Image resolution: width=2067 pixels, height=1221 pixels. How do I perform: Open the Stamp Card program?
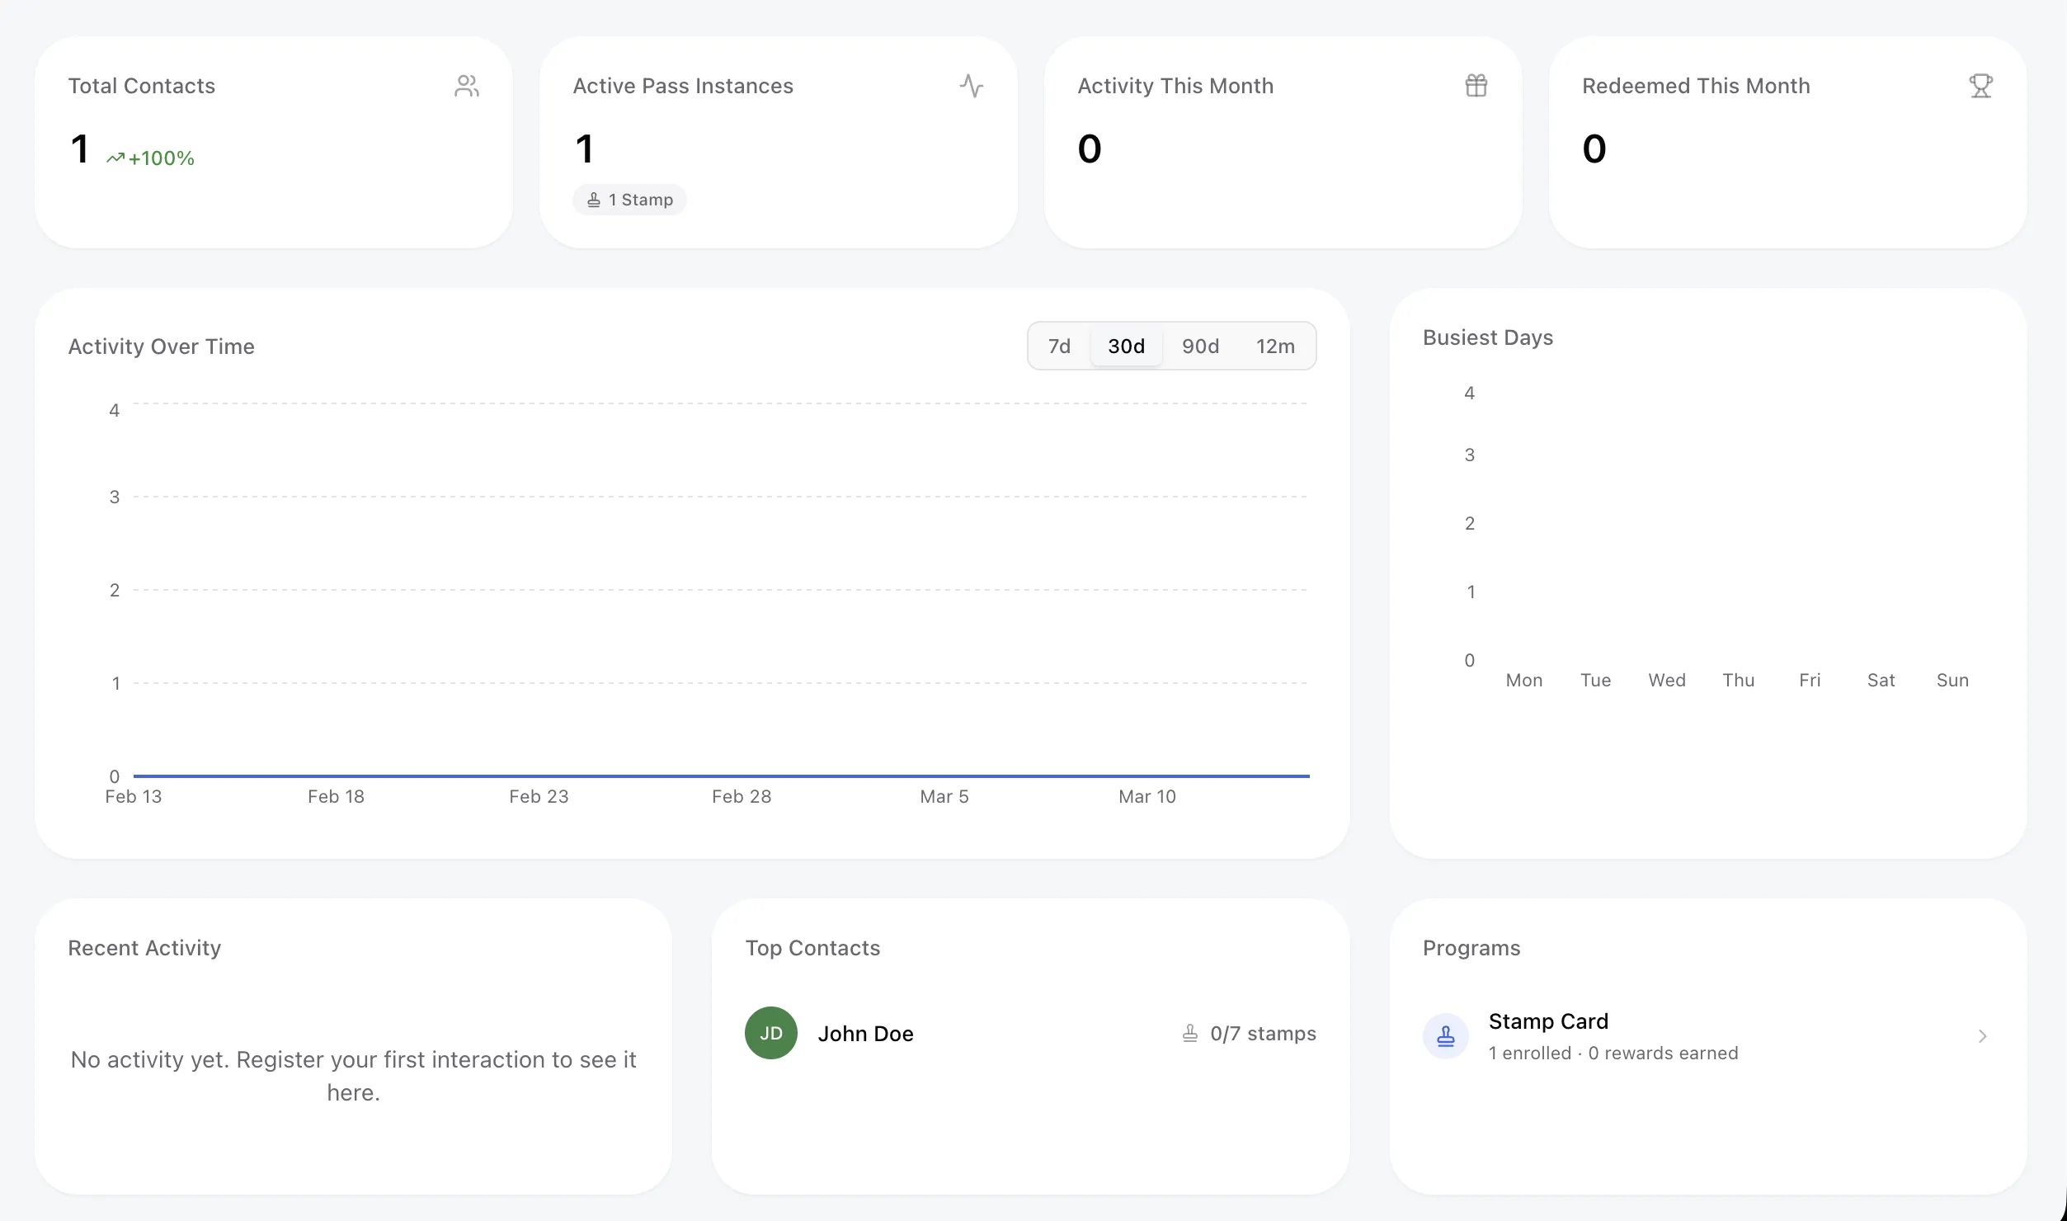[x=1548, y=1021]
